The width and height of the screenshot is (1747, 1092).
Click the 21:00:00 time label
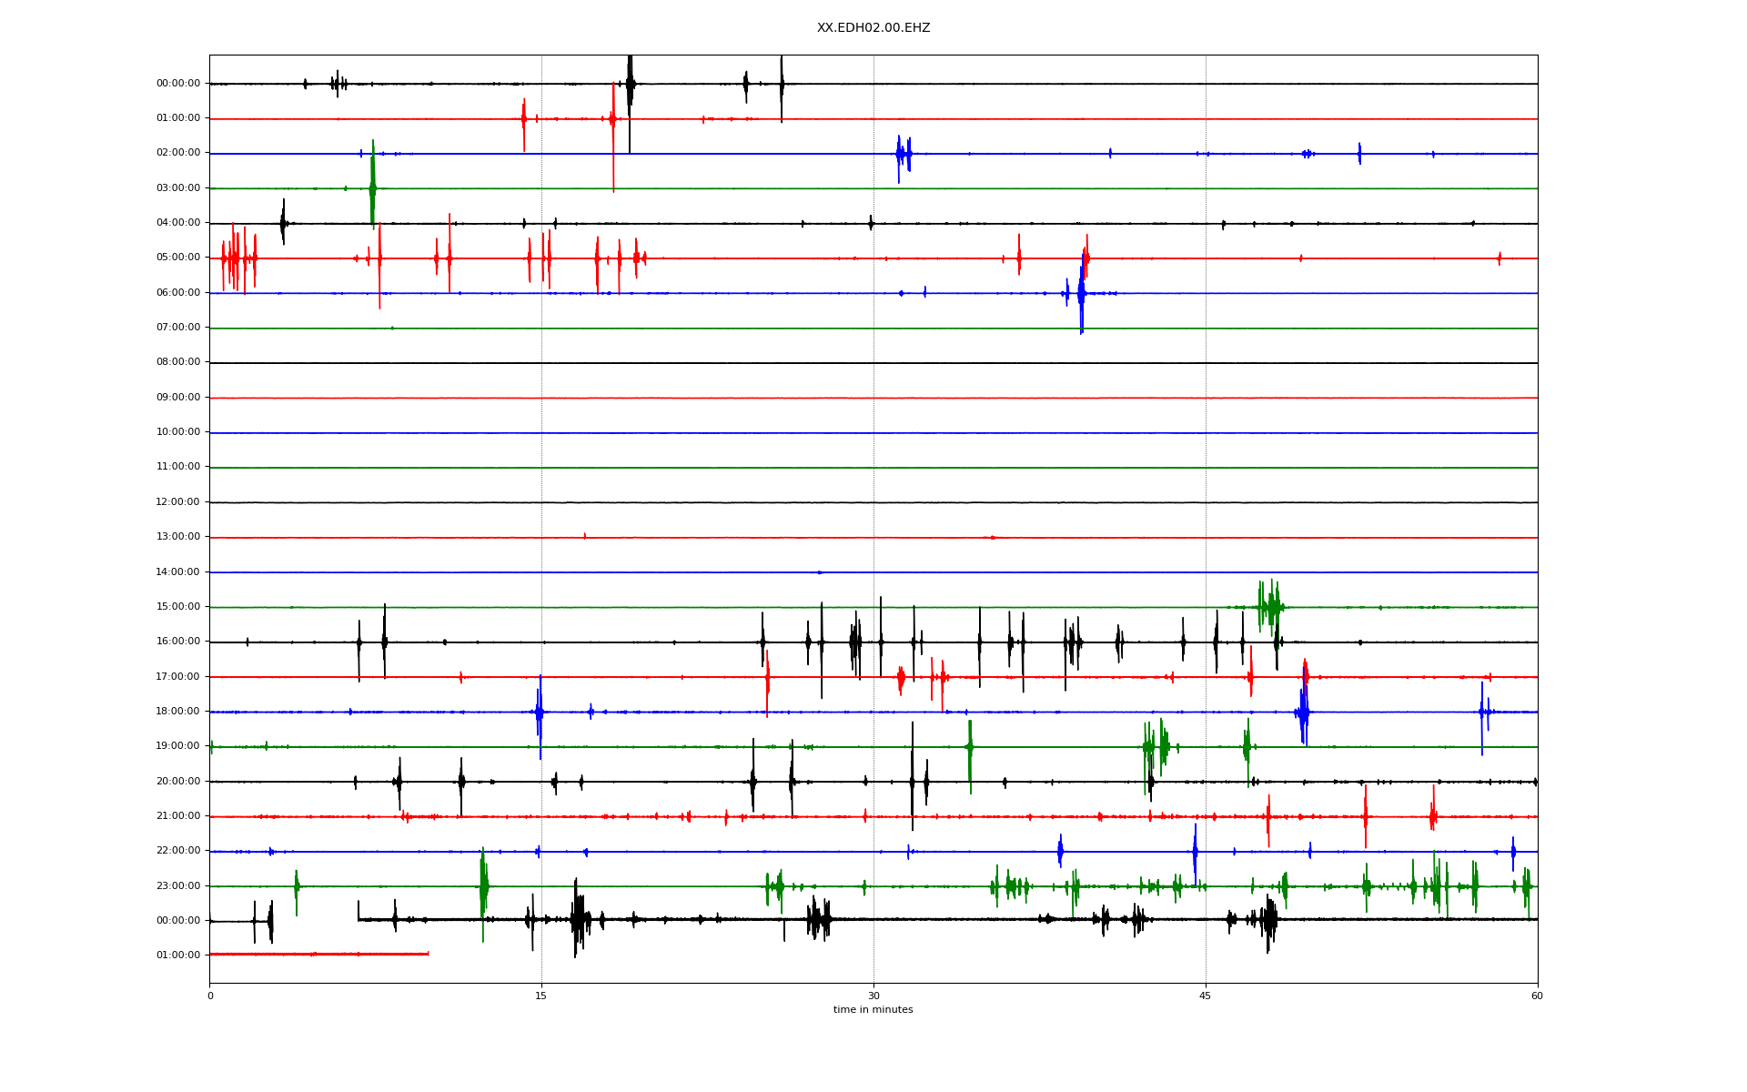(x=178, y=816)
